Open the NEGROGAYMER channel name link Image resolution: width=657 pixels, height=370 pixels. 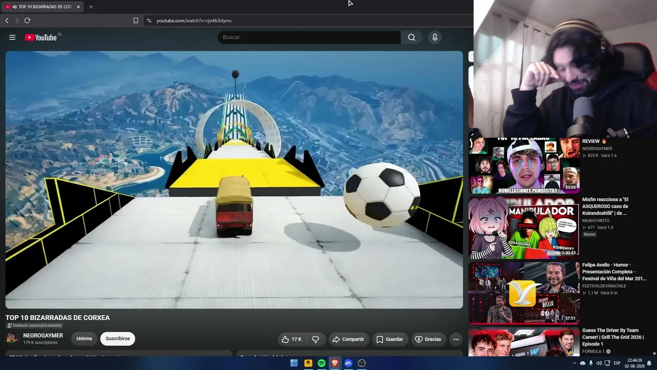pos(43,336)
